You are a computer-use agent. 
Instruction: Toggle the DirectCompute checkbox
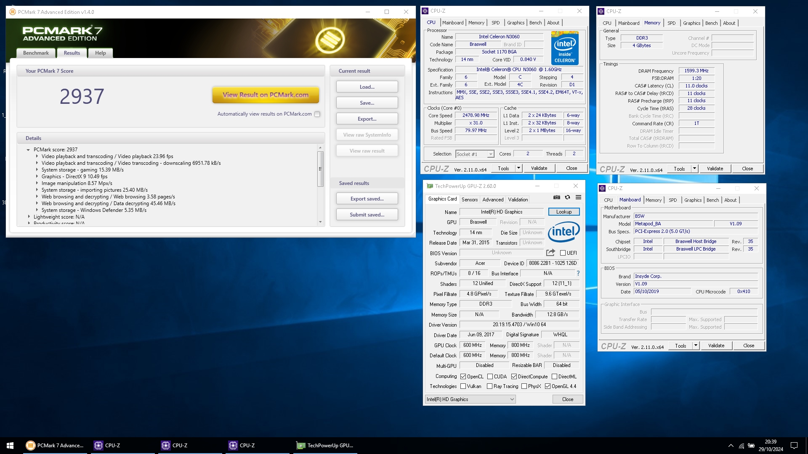click(x=514, y=377)
